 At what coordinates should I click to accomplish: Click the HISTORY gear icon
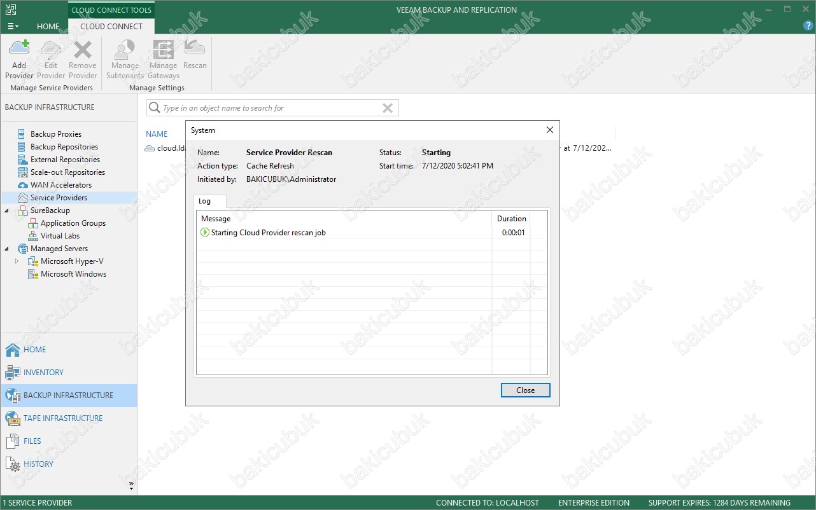tap(13, 464)
